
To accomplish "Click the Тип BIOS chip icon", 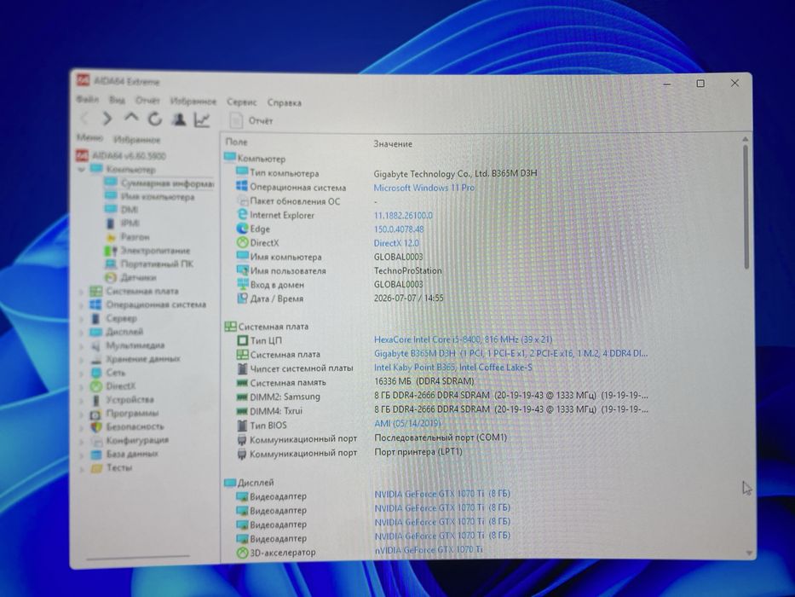I will pos(242,425).
